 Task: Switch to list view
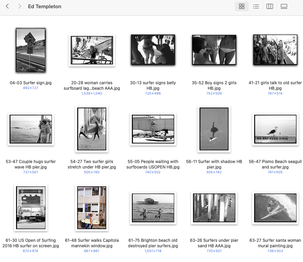click(256, 7)
